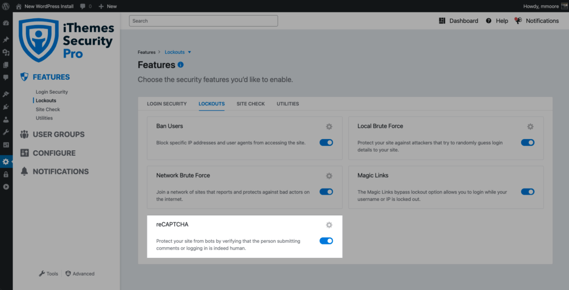This screenshot has height=290, width=569.
Task: Open reCAPTCHA settings gear
Action: [x=329, y=225]
